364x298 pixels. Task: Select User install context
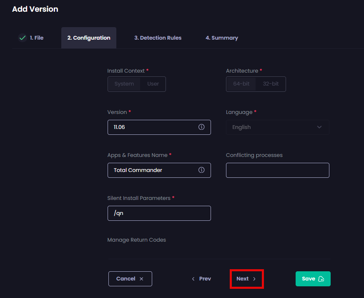pyautogui.click(x=153, y=84)
